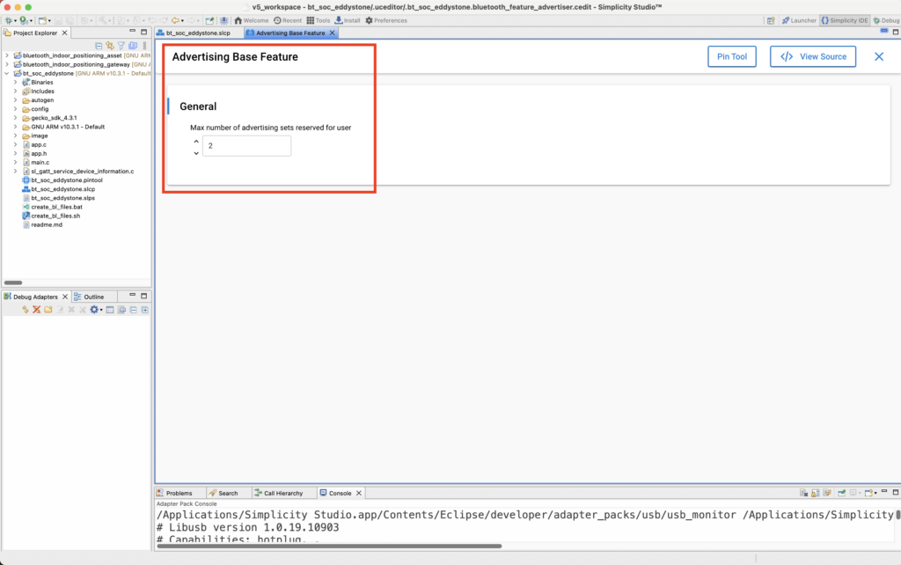Expand the bluetooth_indoor_positioning_asset project

pos(7,55)
